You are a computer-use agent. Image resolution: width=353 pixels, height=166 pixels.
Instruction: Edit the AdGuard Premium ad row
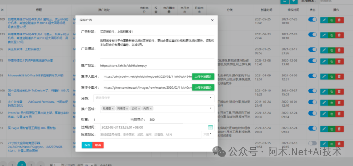point(324,103)
